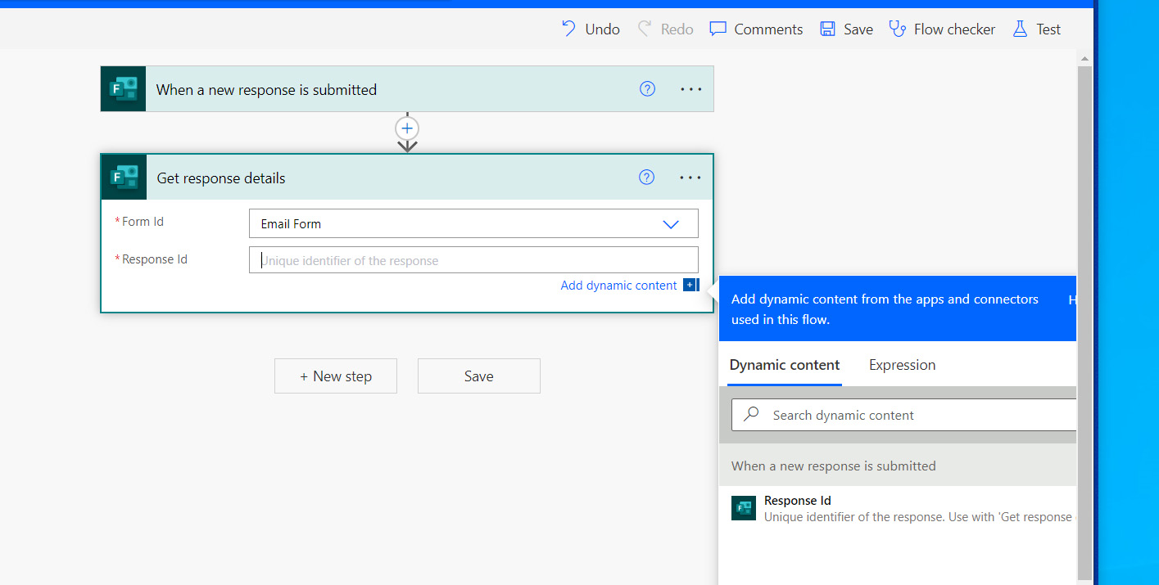Click the Forms icon on Get response details
The image size is (1159, 585).
pyautogui.click(x=124, y=178)
